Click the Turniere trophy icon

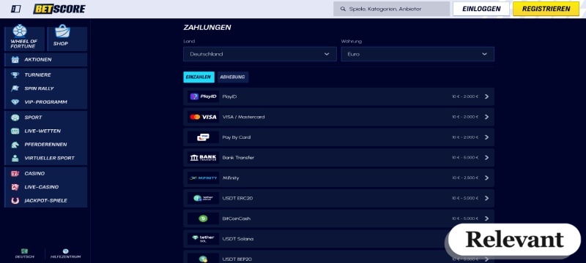tap(15, 75)
